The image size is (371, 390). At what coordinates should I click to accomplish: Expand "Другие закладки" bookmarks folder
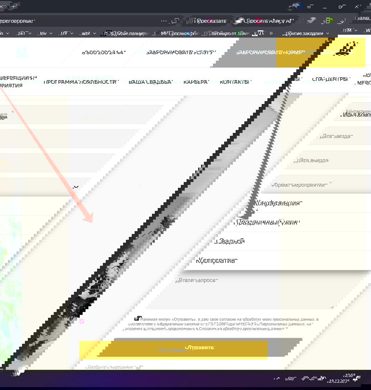pyautogui.click(x=307, y=33)
